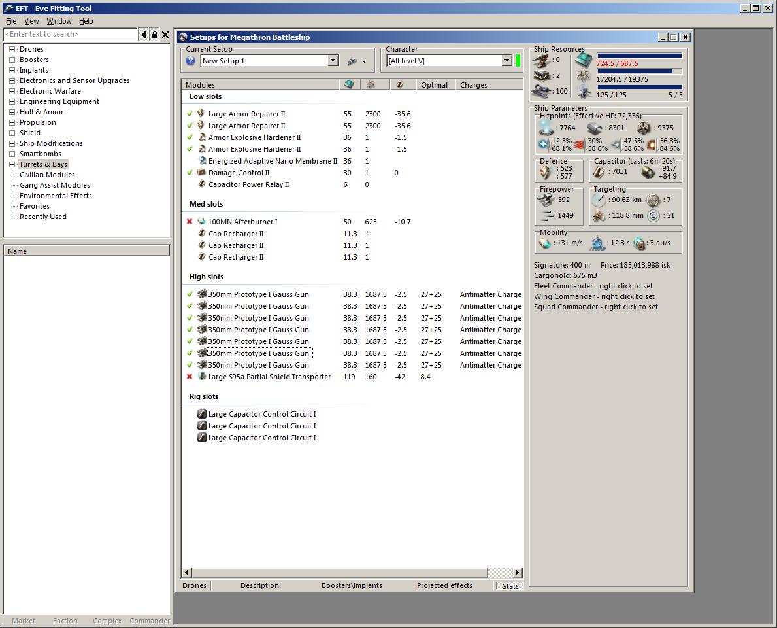Click Wing Commander - right click to set

coord(594,296)
